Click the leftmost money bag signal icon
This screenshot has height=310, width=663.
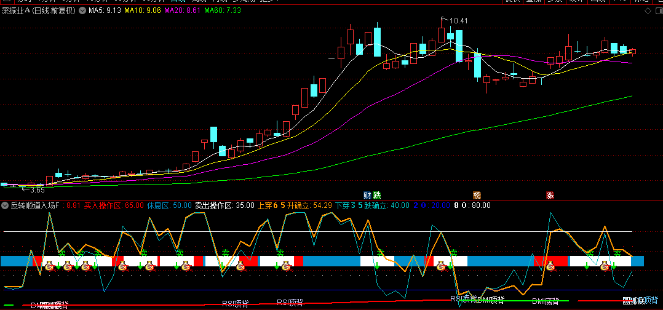coord(49,266)
